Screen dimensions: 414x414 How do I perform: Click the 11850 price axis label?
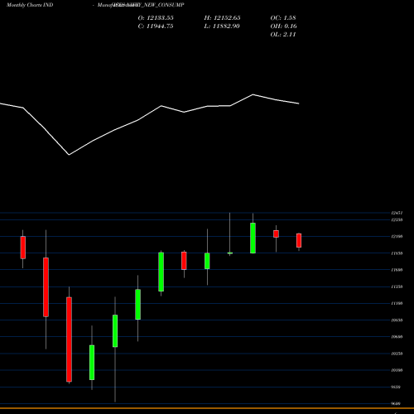[397, 253]
